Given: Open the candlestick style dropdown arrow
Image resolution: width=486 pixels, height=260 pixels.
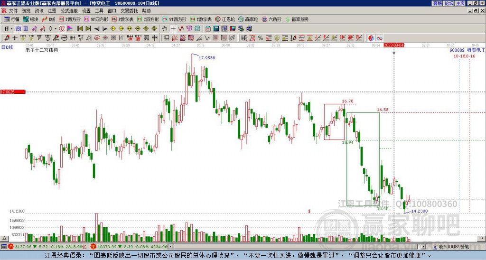Looking at the screenshot, I should click(x=55, y=28).
